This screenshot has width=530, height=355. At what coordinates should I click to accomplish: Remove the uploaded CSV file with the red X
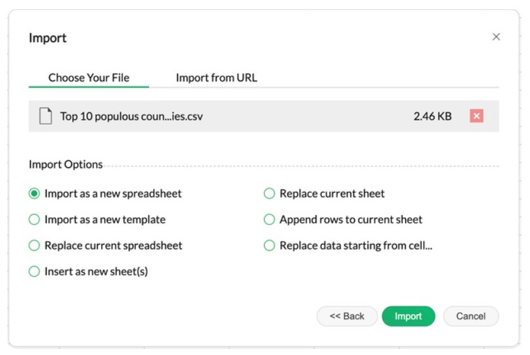coord(477,116)
